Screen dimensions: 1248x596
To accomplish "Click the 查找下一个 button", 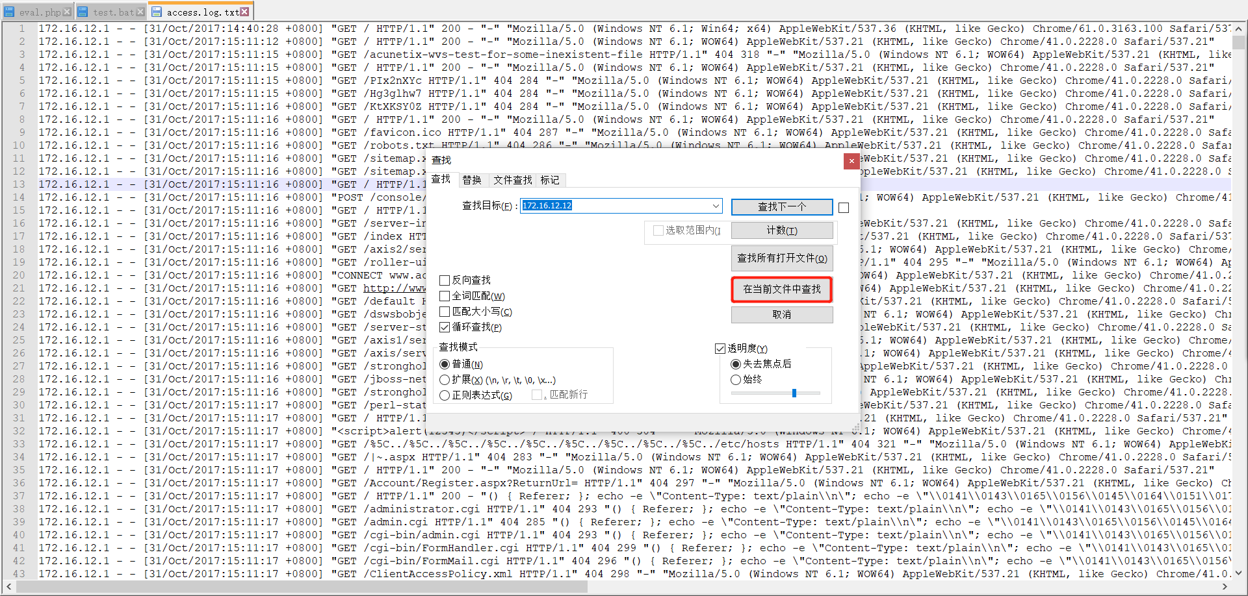I will pyautogui.click(x=782, y=206).
